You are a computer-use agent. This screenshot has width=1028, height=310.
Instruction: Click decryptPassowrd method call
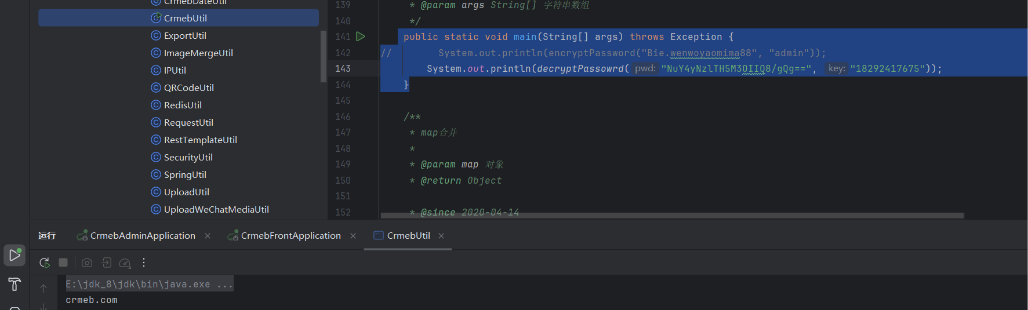tap(580, 68)
